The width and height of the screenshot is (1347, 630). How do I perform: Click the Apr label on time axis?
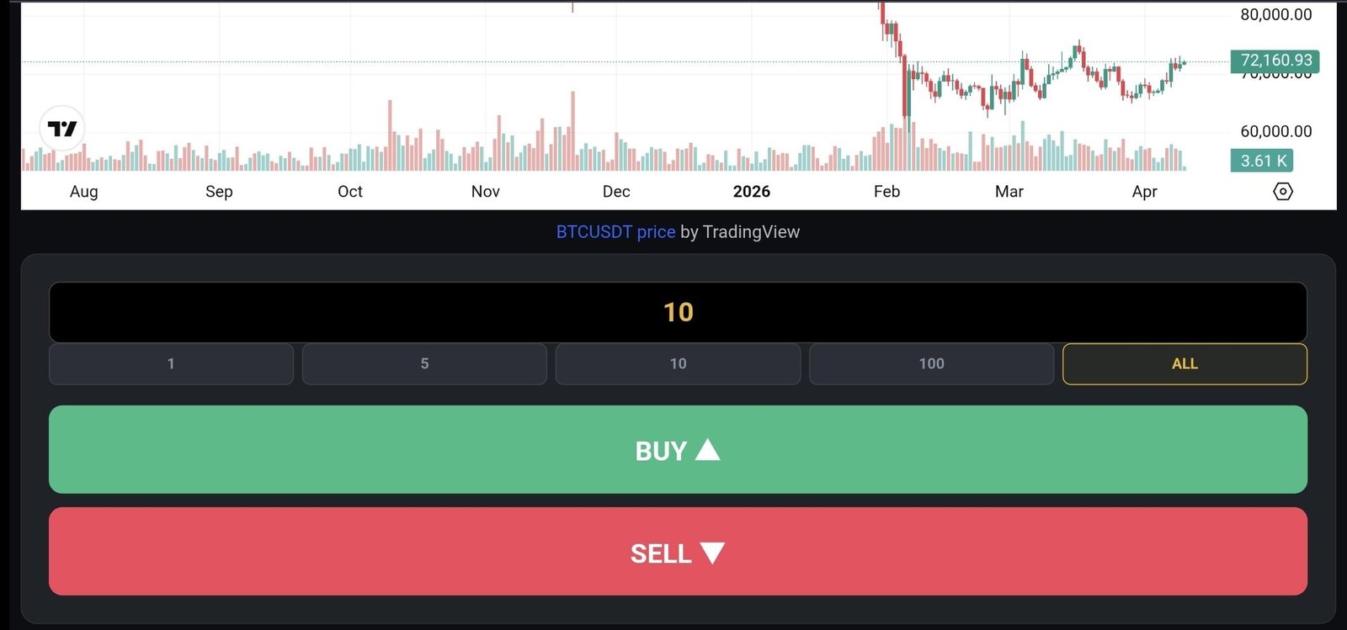(1144, 192)
